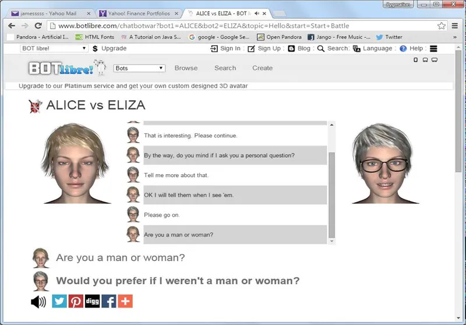Open the Open Pandora bookmark
466x325 pixels.
279,37
